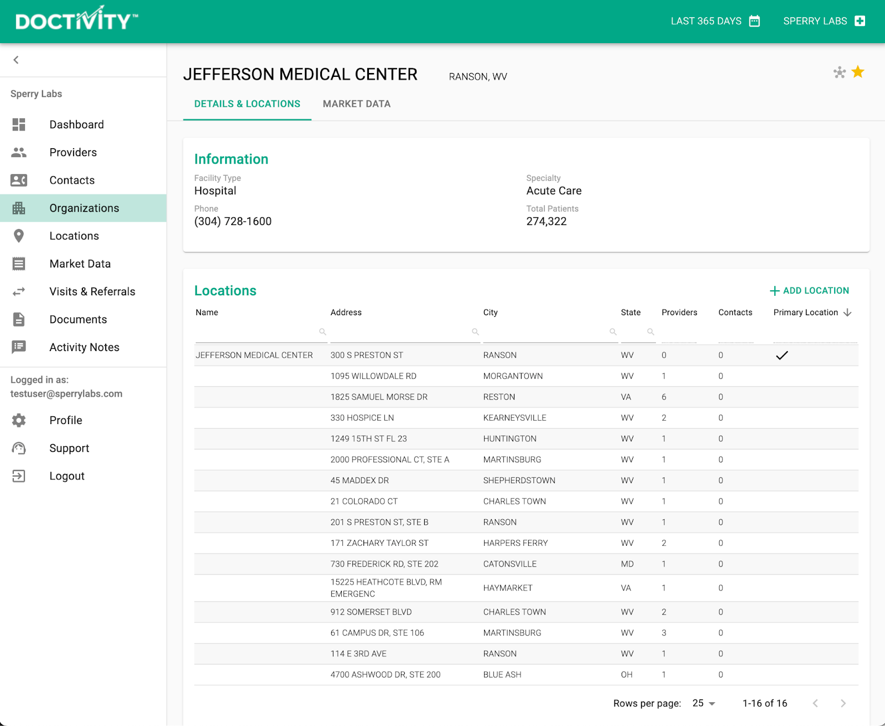
Task: Switch to Market Data tab
Action: [x=357, y=104]
